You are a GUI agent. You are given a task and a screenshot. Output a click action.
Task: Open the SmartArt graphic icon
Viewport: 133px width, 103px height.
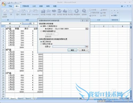35,12
